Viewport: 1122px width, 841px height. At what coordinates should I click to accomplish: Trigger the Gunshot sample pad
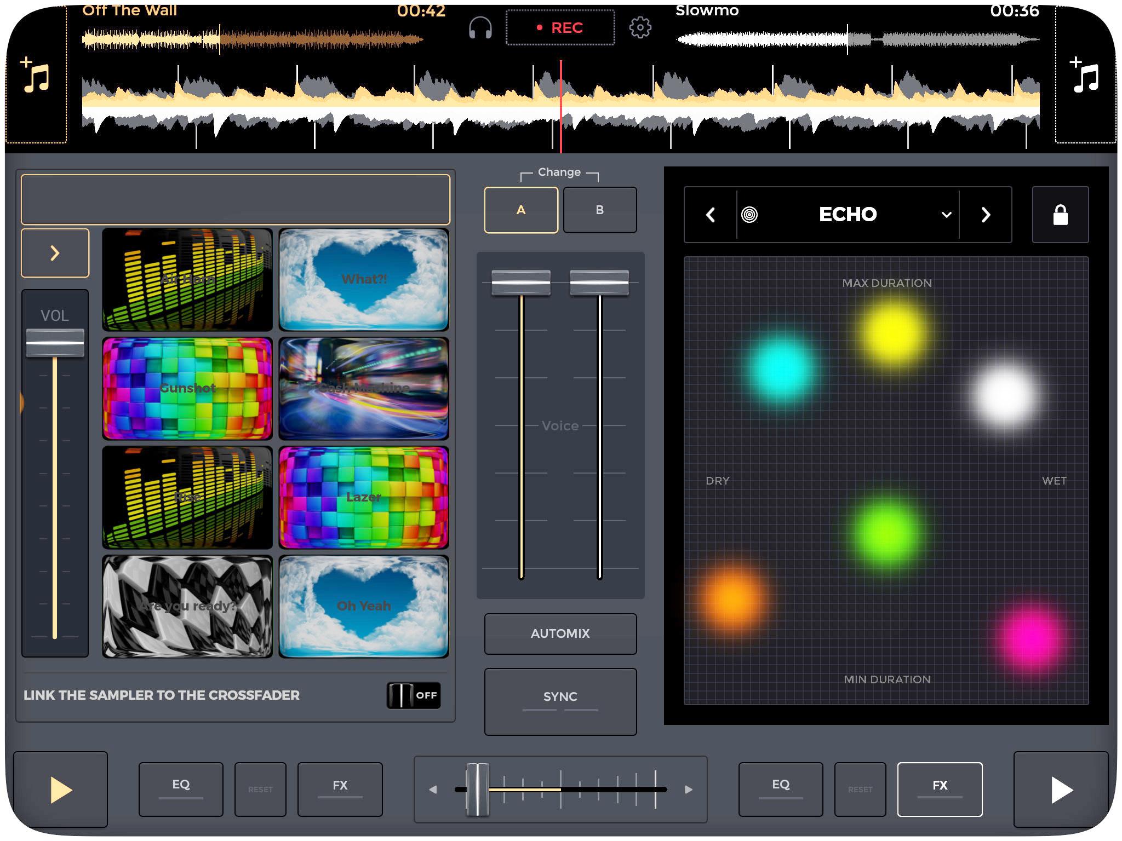[187, 388]
